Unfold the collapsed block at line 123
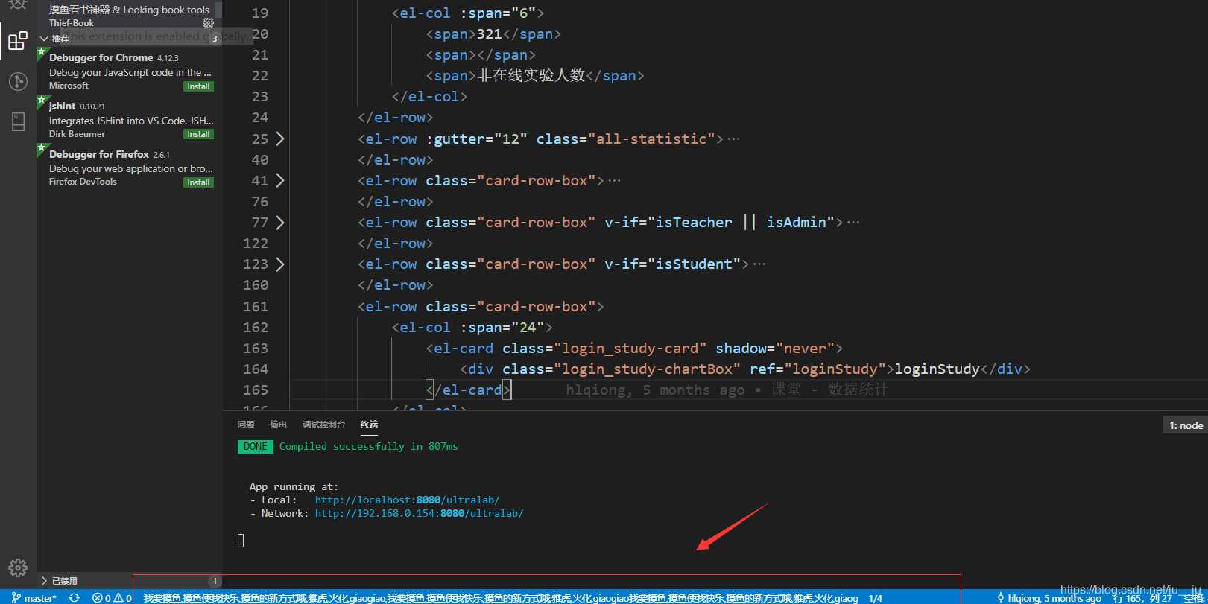Screen dimensions: 1208x604 click(280, 264)
